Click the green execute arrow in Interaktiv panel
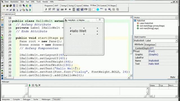Screen dimensions: 180x101 30,85
